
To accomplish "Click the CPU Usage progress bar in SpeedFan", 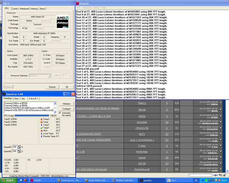I will (x=32, y=116).
